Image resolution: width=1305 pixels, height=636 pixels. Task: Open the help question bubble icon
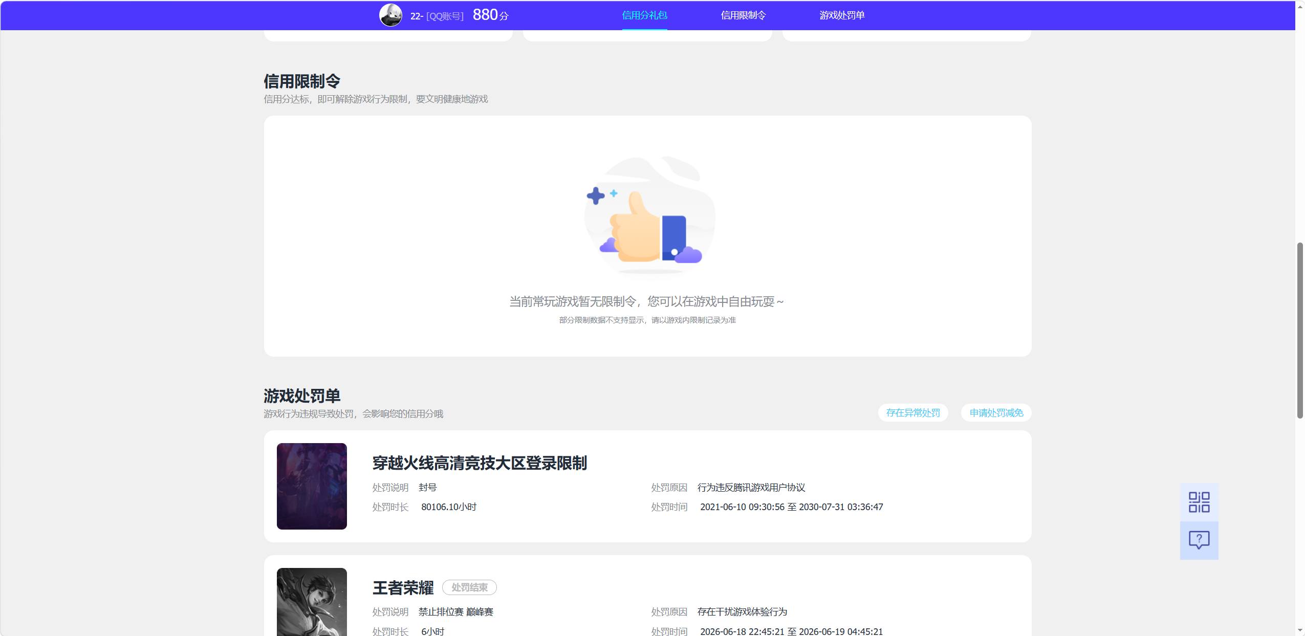click(x=1199, y=540)
